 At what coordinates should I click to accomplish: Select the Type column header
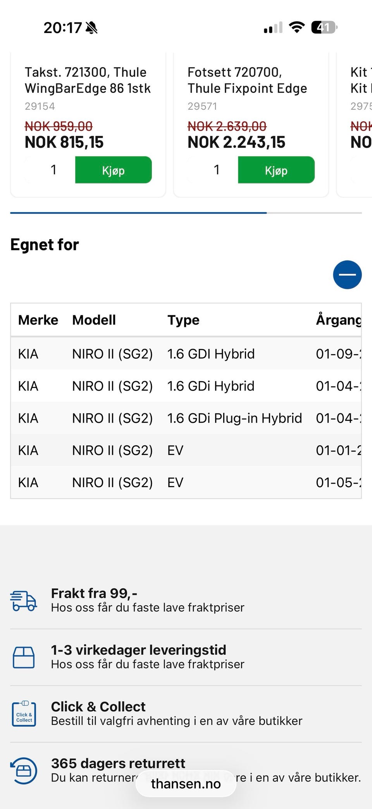click(x=183, y=320)
